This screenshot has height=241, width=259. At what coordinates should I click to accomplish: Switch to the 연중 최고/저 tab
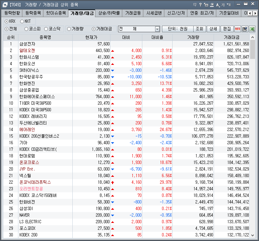pyautogui.click(x=202, y=13)
